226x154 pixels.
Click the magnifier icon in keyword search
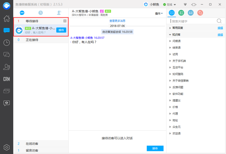pos(169,21)
